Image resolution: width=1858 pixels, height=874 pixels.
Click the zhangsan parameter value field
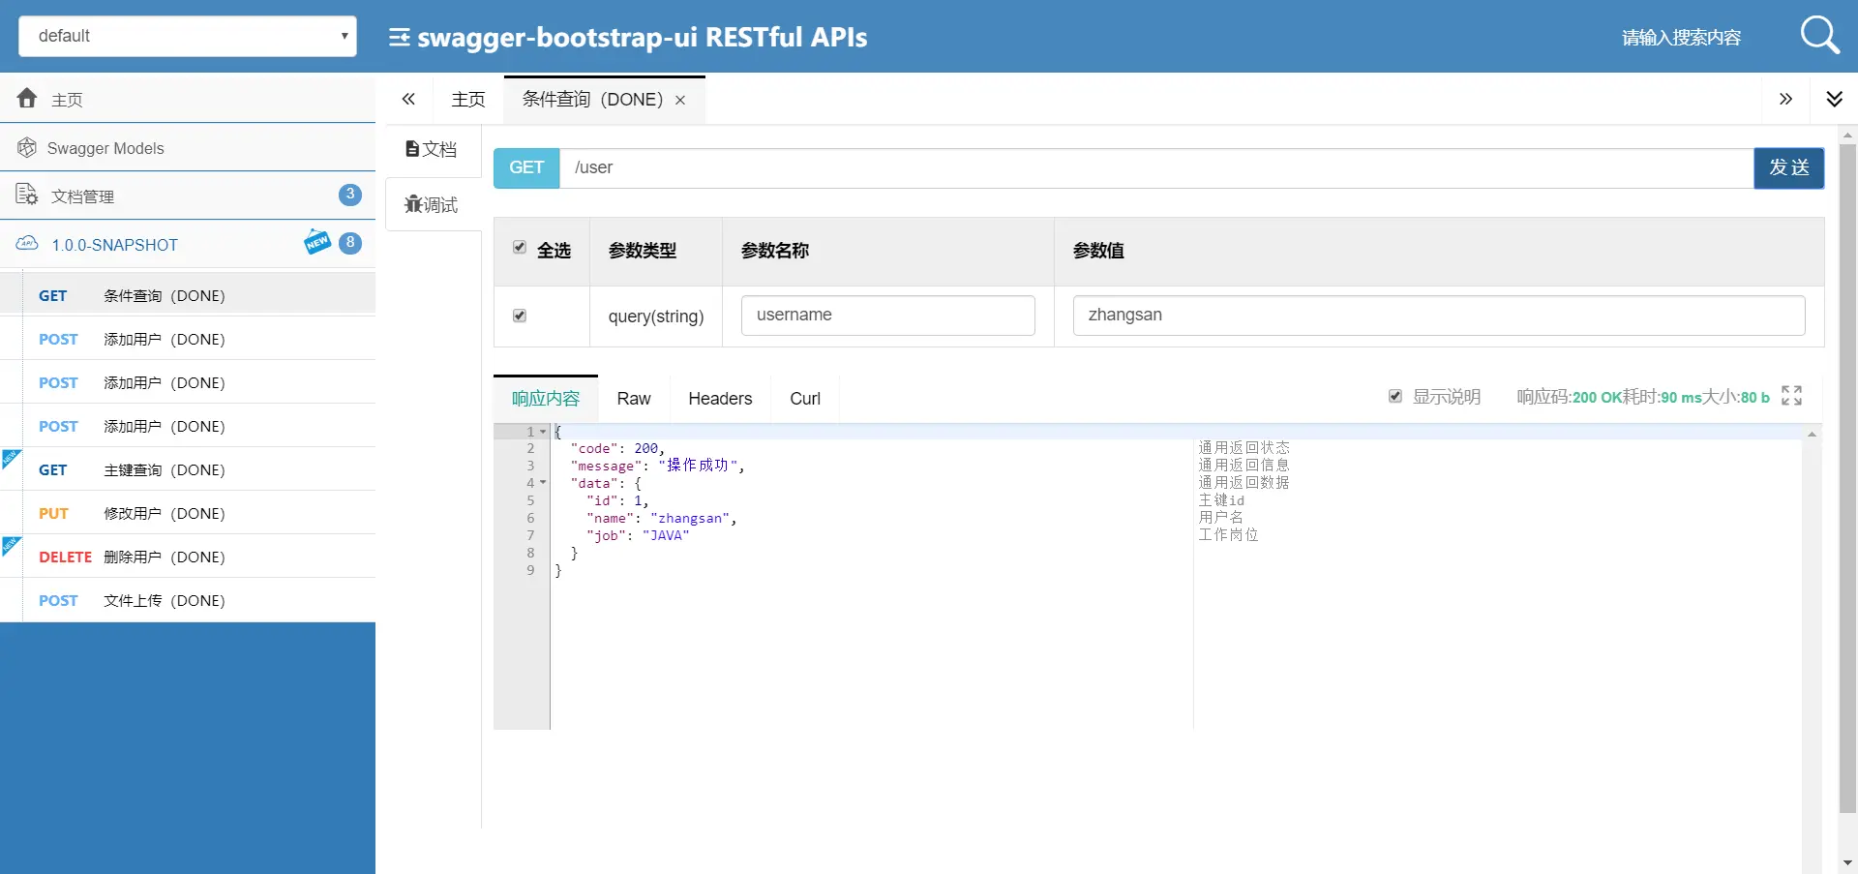point(1438,316)
